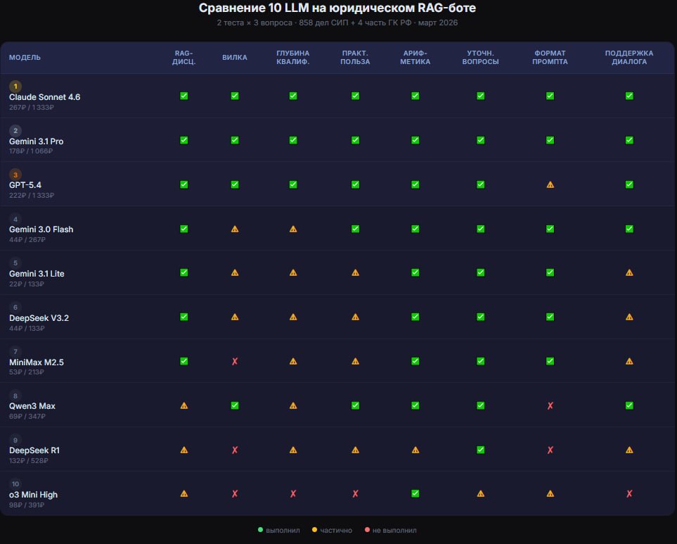Select the MiniMax M2.5 model name
The image size is (677, 544).
pos(37,362)
